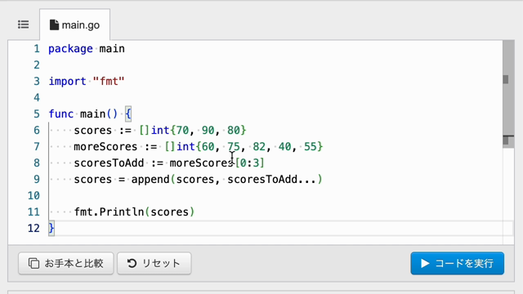
Task: Select the main.go file tab
Action: 74,24
